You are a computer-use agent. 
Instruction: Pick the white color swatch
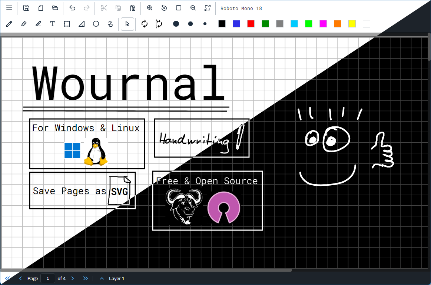pyautogui.click(x=367, y=24)
